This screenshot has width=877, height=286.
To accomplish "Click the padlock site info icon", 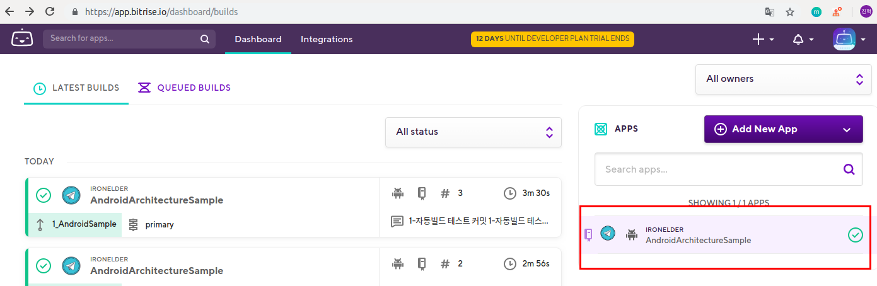I will pos(75,11).
